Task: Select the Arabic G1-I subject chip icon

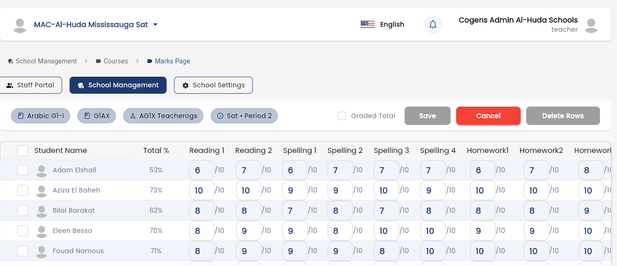Action: [20, 116]
